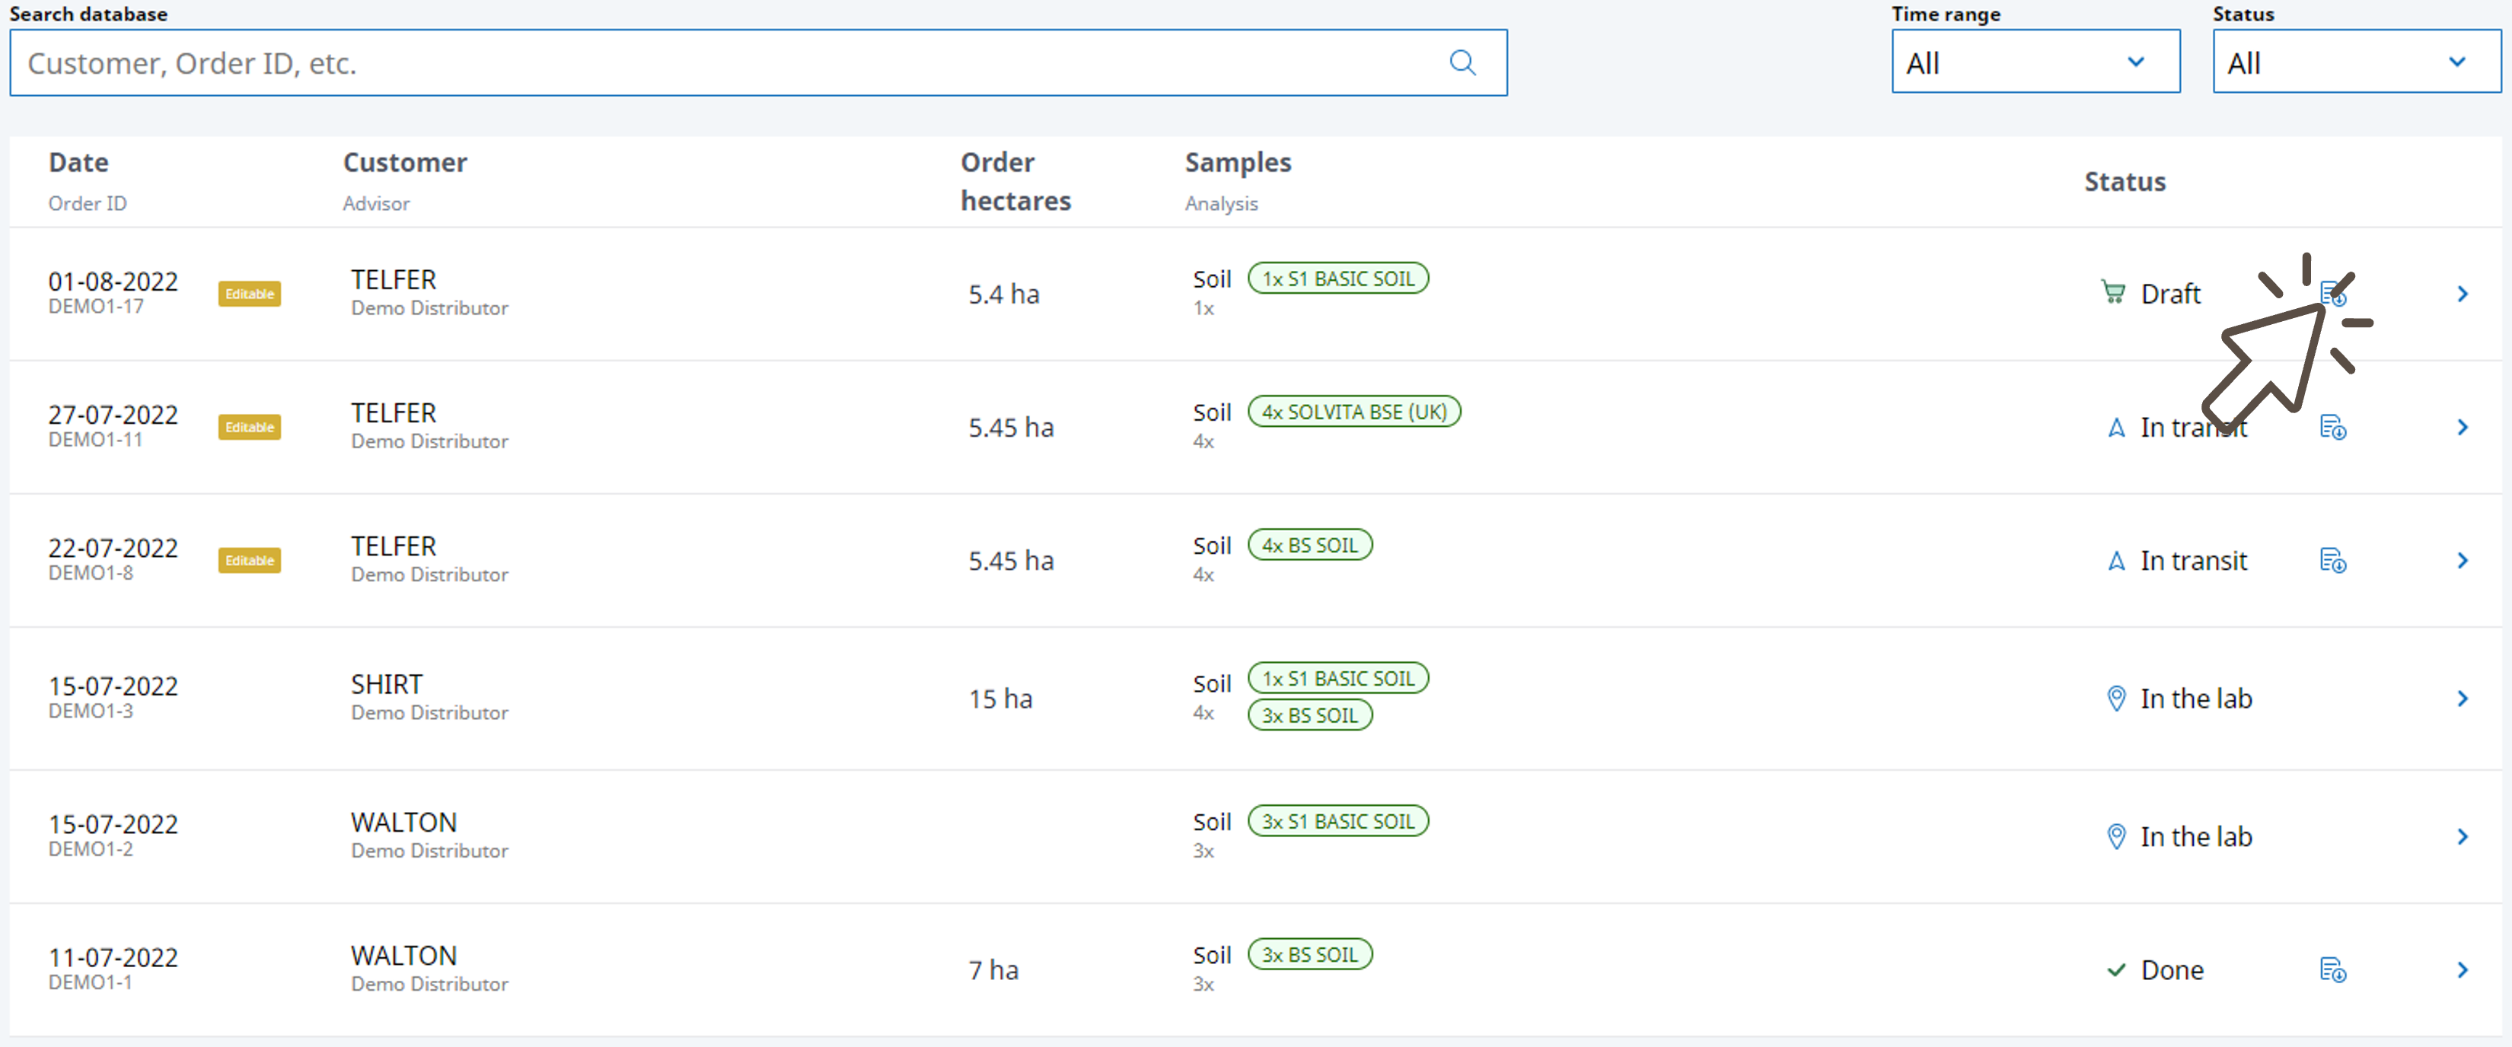Click document download icon for DEMO1-11

coord(2332,427)
